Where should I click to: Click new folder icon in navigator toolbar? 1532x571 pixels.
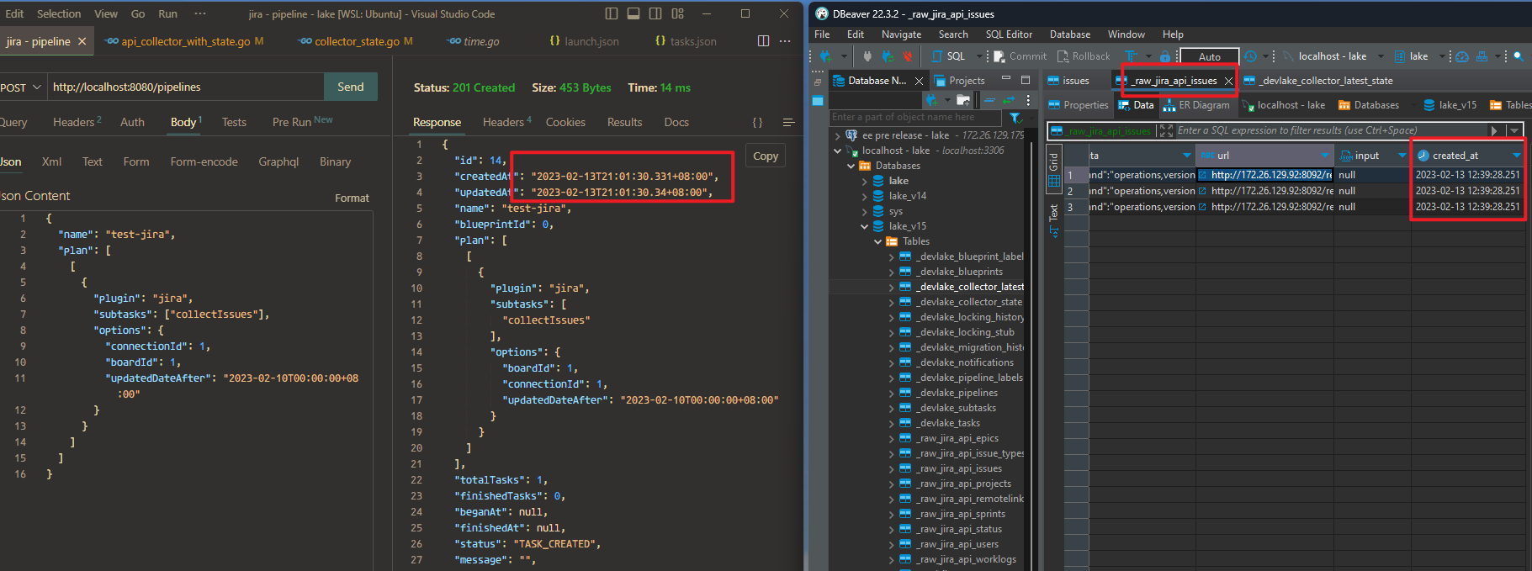pyautogui.click(x=963, y=99)
